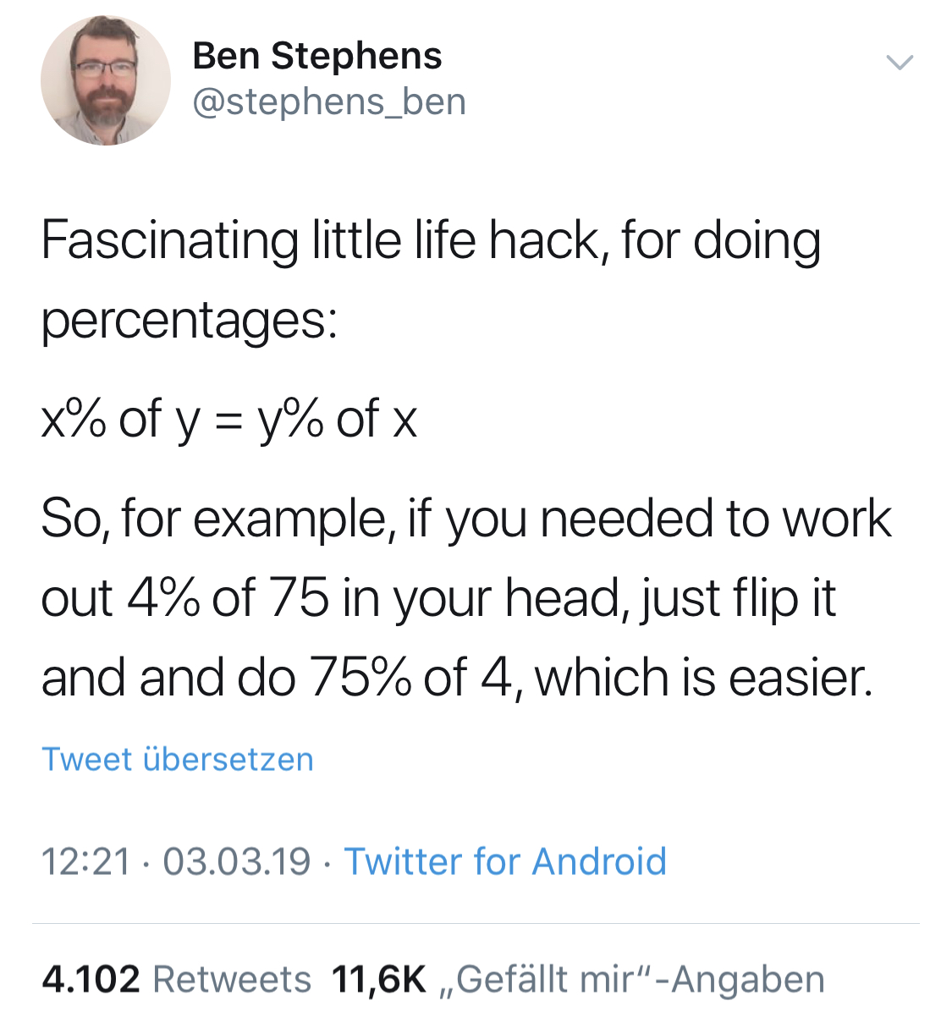Click the „Gefällt mir"-Angaben label
952x1028 pixels.
(x=632, y=979)
